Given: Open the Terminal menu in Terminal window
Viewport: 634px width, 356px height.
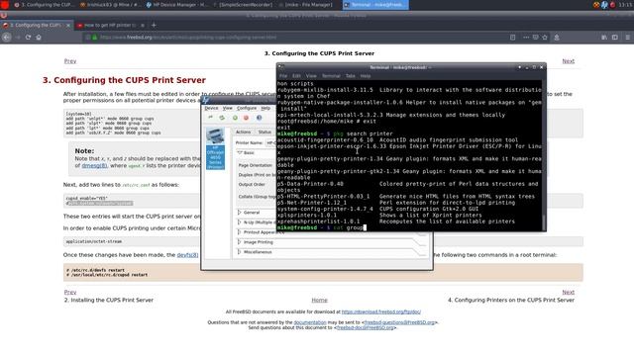Looking at the screenshot, I should coord(331,76).
